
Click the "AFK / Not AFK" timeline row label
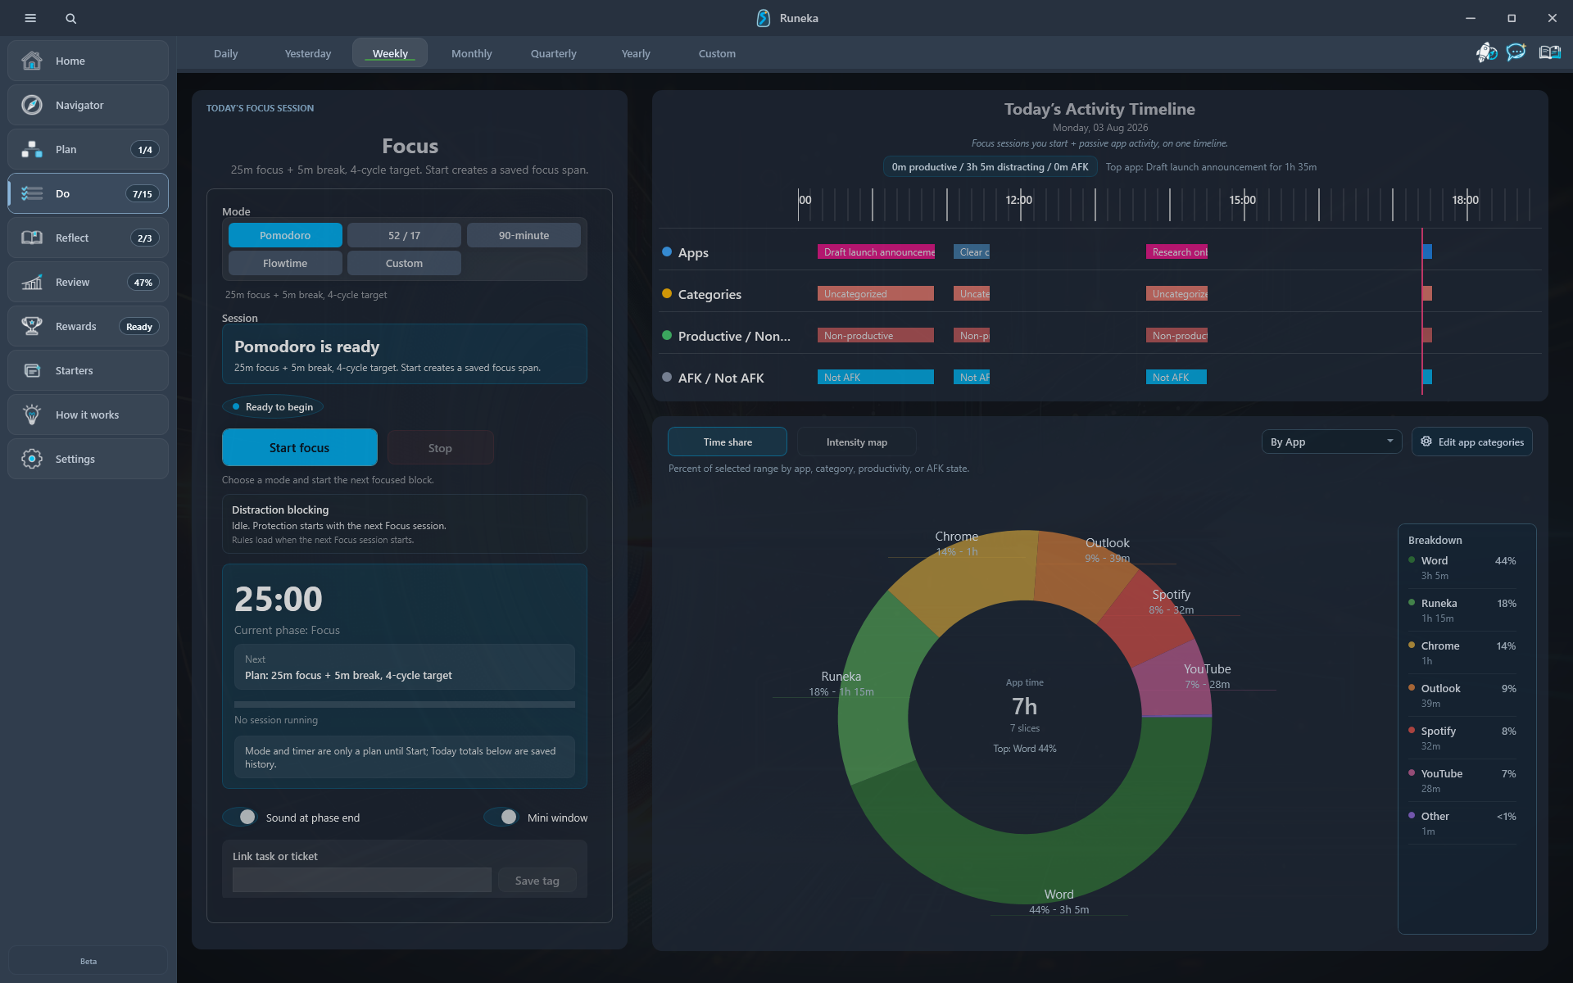point(721,378)
